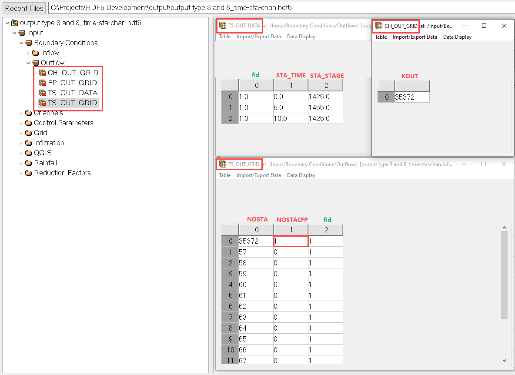Expand the Rainfall tree node
Viewport: 515px width, 375px height.
tap(21, 163)
